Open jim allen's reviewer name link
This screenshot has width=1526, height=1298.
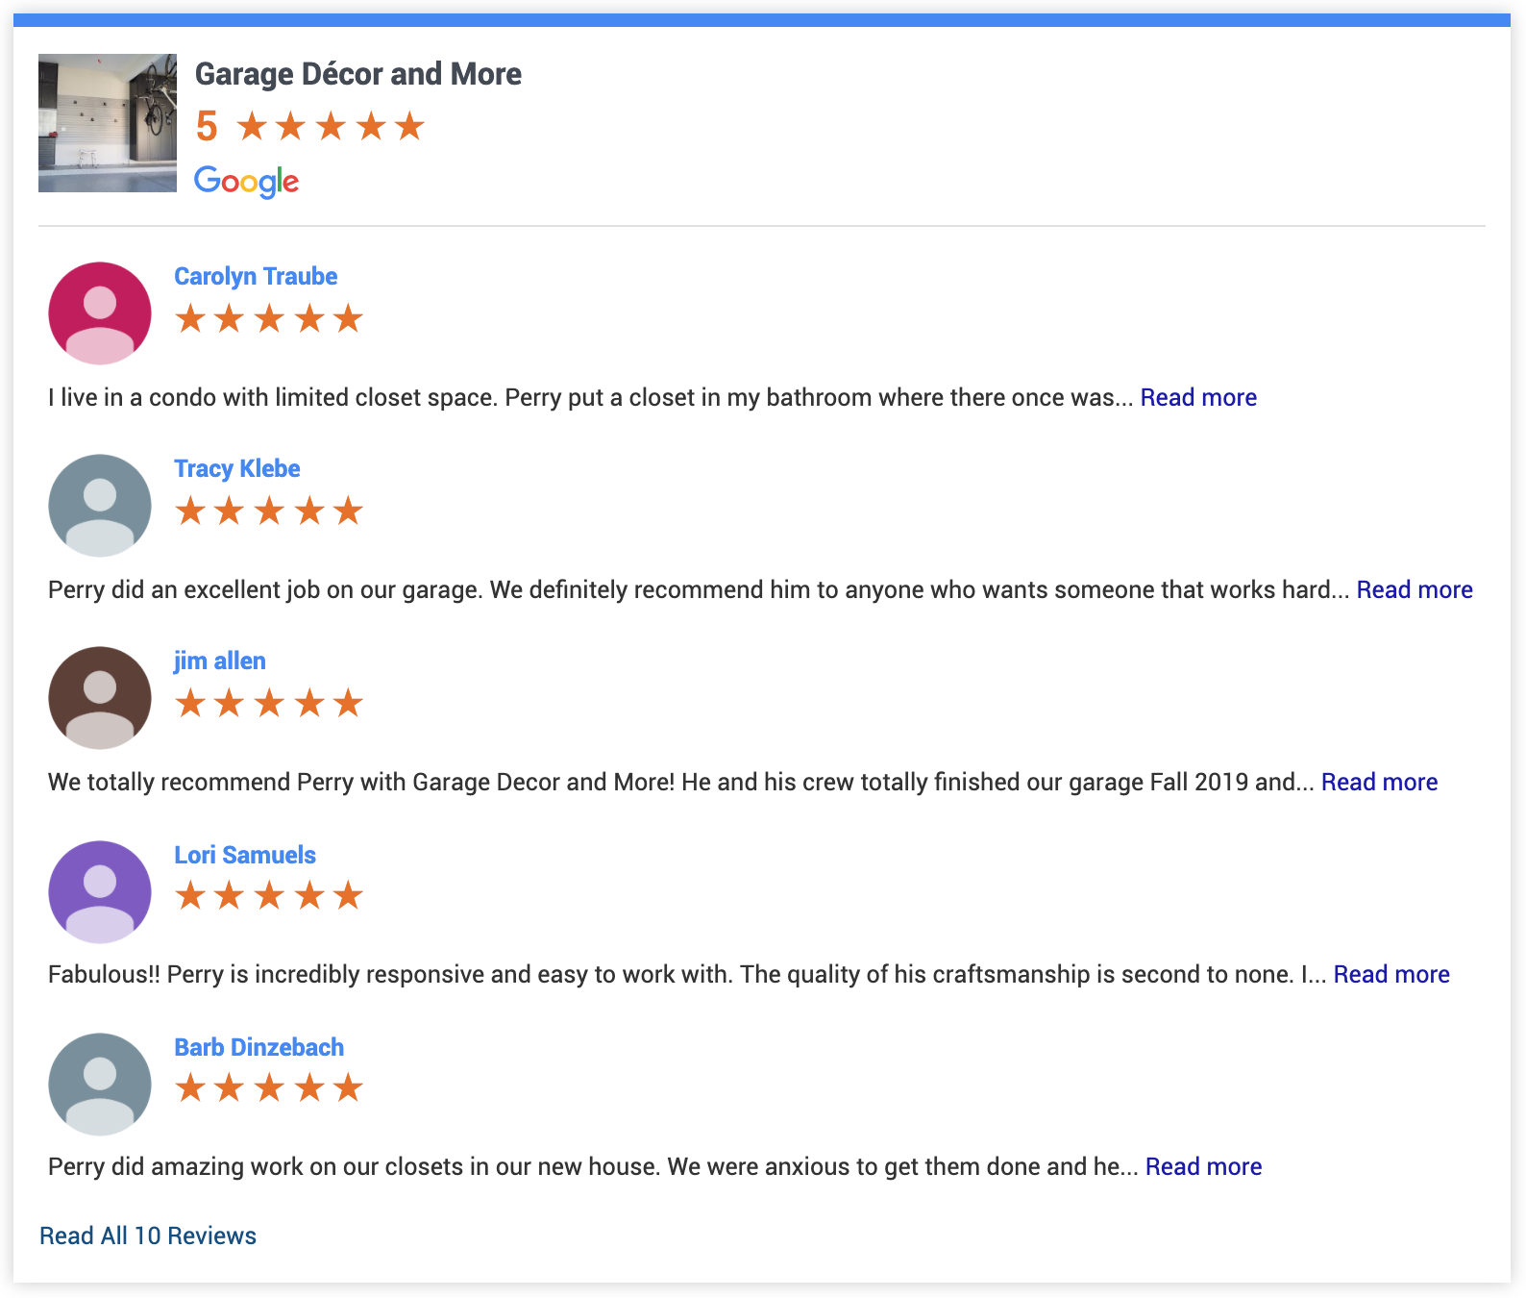tap(220, 661)
